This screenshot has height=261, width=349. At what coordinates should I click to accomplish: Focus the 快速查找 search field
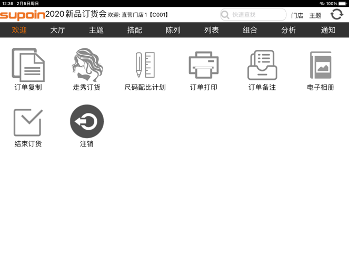pos(253,15)
